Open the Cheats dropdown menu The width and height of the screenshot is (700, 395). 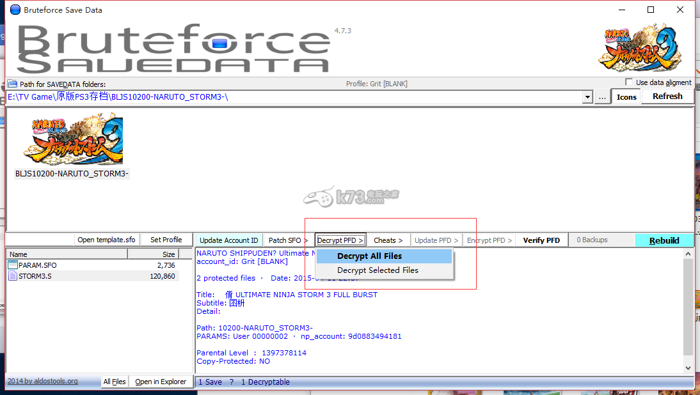[388, 240]
